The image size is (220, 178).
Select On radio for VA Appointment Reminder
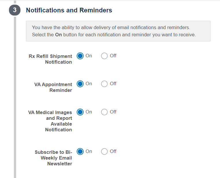[80, 84]
